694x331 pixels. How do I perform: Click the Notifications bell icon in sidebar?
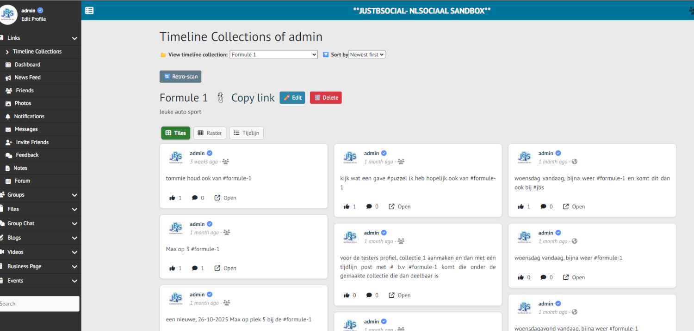click(8, 116)
